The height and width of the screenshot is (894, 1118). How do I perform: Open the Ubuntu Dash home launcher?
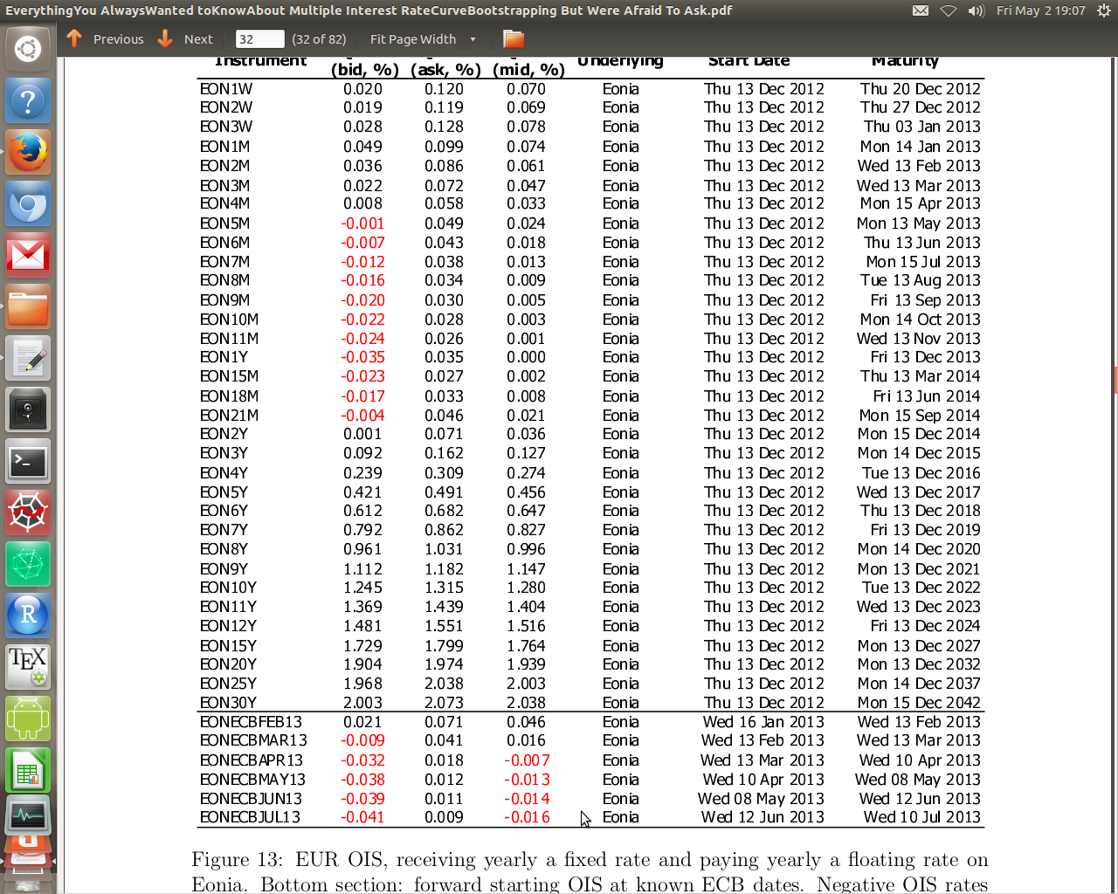coord(28,49)
